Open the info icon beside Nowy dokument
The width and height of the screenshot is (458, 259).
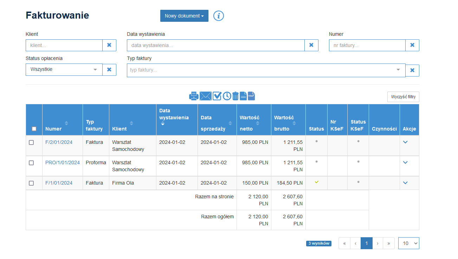click(219, 16)
